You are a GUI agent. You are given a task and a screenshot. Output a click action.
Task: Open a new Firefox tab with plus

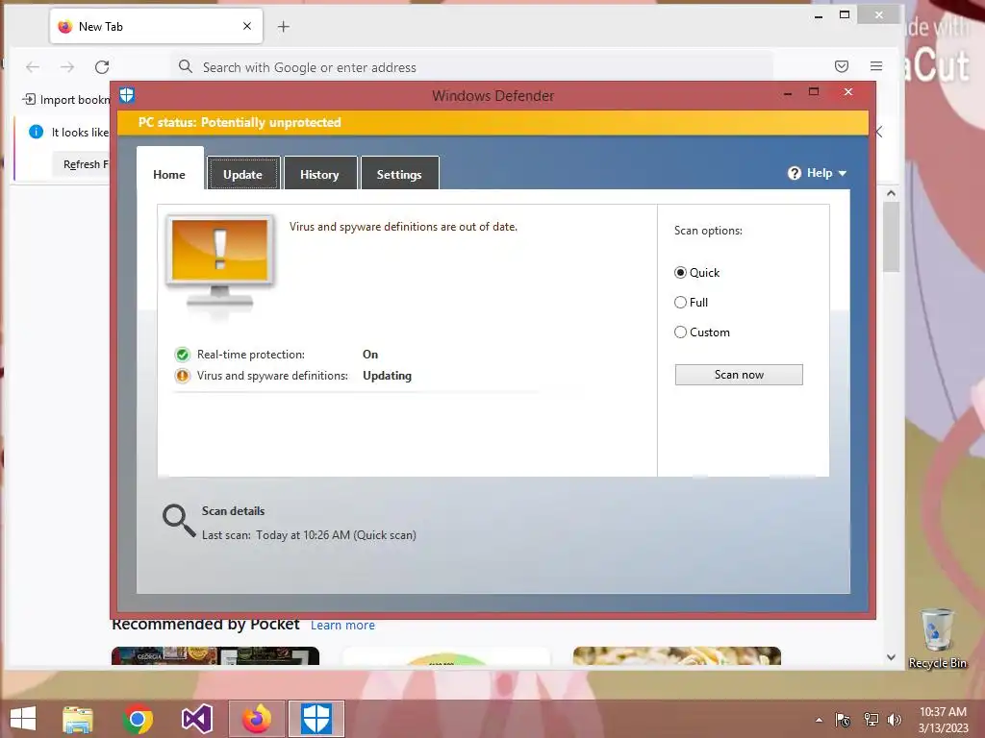click(284, 26)
